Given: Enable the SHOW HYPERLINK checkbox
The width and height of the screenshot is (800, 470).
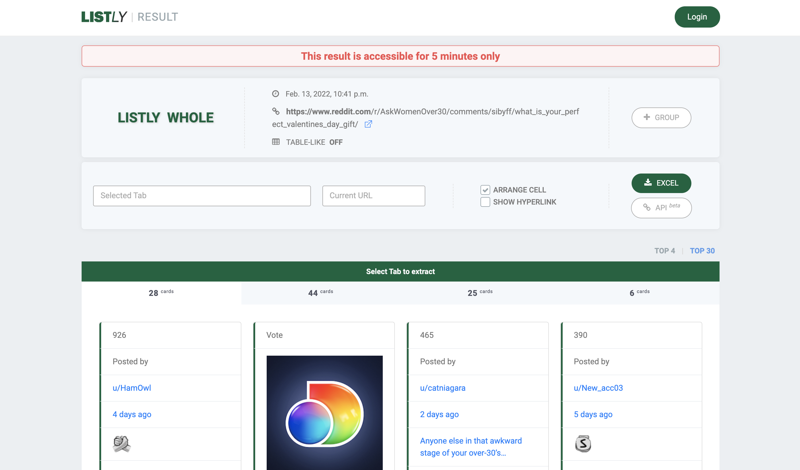Looking at the screenshot, I should click(485, 202).
